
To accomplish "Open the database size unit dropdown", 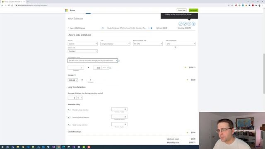I will (x=79, y=98).
